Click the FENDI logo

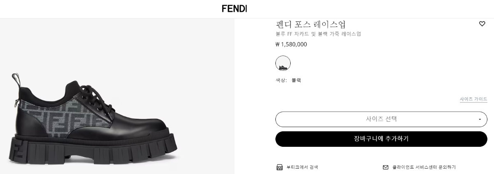pyautogui.click(x=234, y=9)
